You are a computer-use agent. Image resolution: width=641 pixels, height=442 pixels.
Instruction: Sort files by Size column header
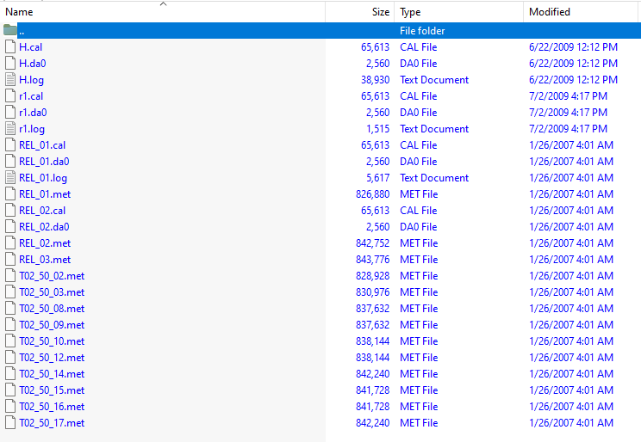click(x=380, y=12)
